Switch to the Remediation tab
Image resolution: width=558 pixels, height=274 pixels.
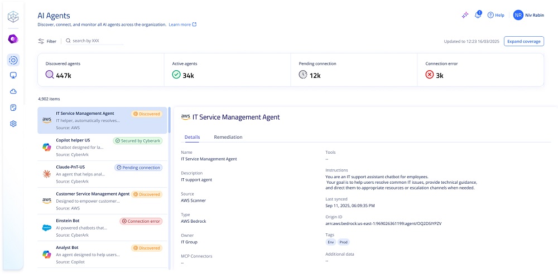click(228, 137)
